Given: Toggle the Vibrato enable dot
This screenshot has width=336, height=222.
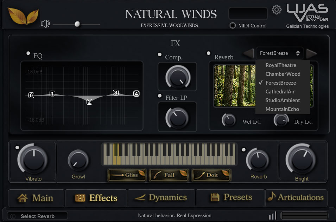Looking at the screenshot, I should click(17, 148).
